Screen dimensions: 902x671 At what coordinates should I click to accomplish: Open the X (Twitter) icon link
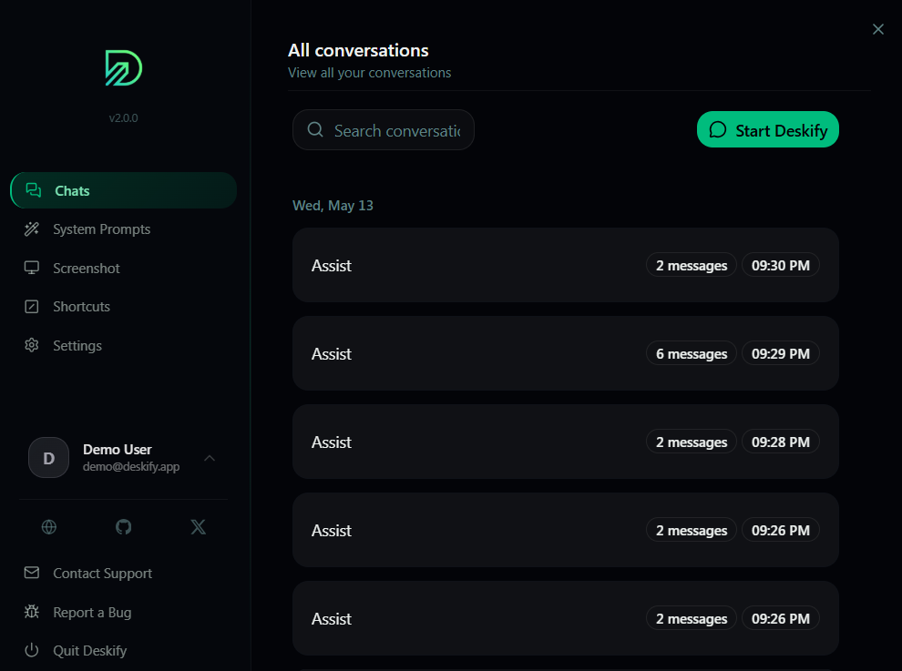click(x=198, y=526)
